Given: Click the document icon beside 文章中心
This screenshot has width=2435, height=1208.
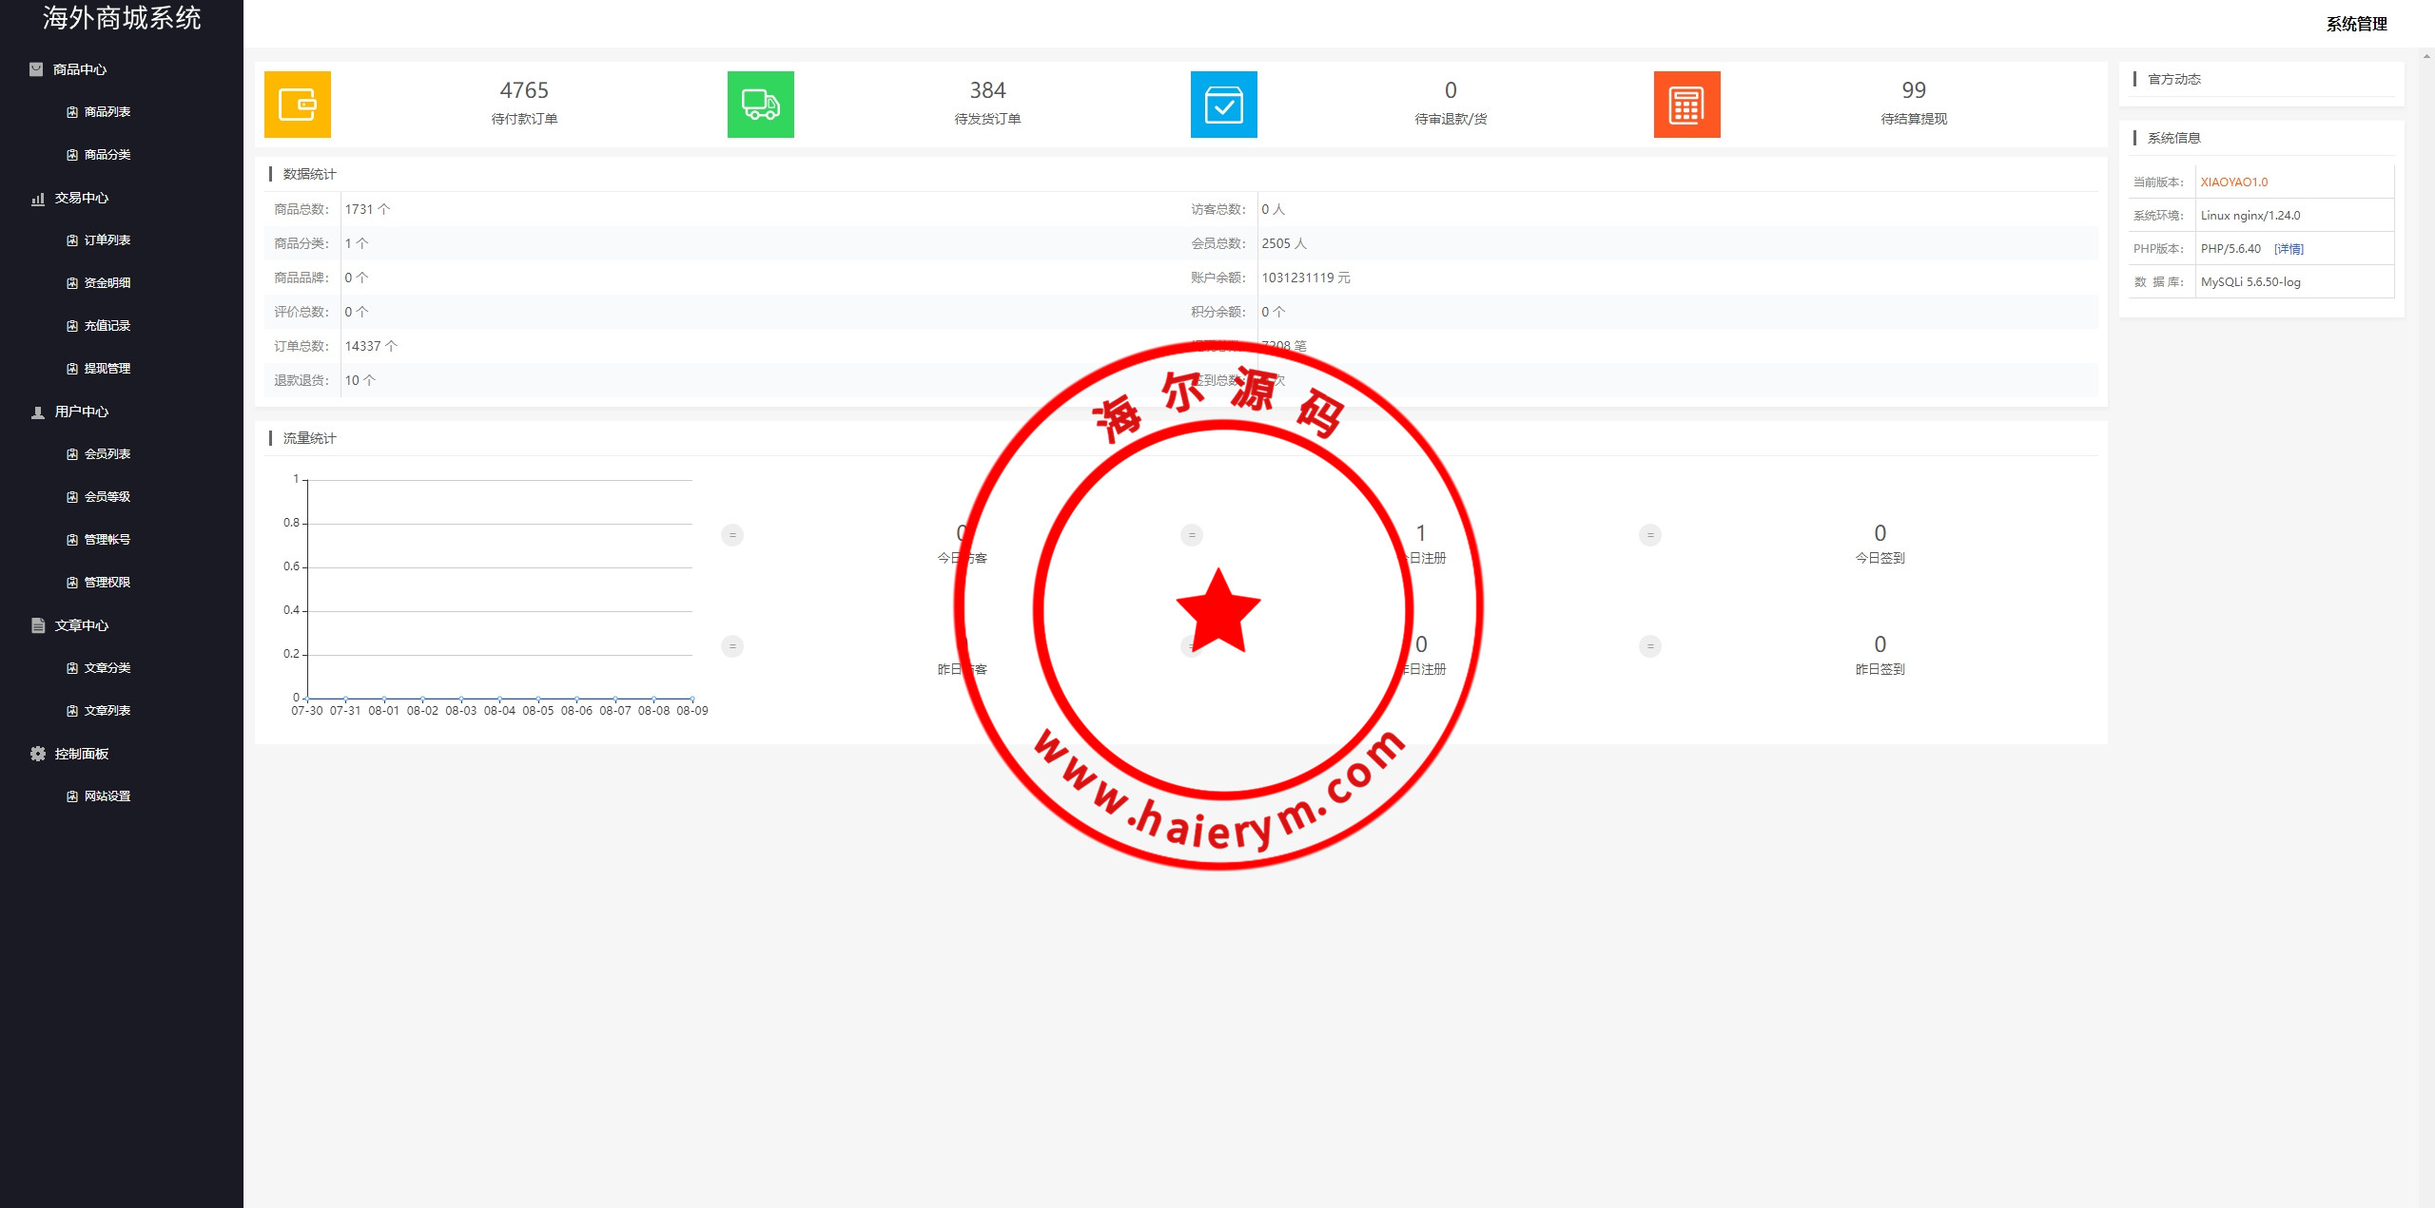Looking at the screenshot, I should click(38, 625).
